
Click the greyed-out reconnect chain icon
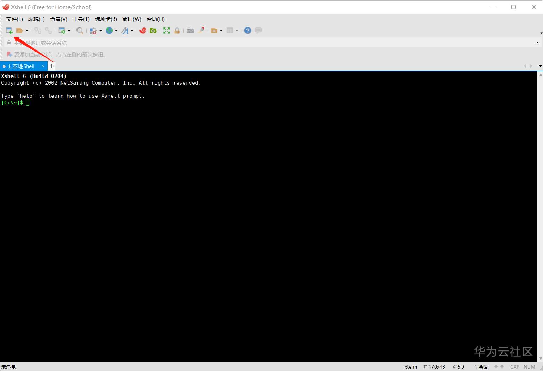point(38,31)
